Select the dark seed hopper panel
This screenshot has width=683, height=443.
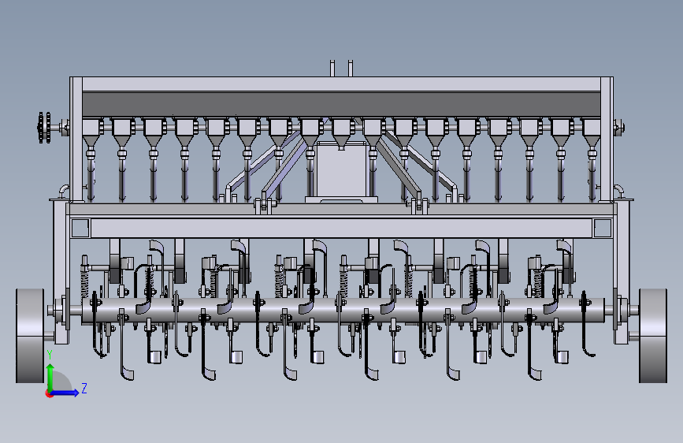[x=341, y=104]
